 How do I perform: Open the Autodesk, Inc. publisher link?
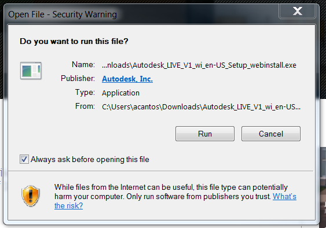click(127, 79)
